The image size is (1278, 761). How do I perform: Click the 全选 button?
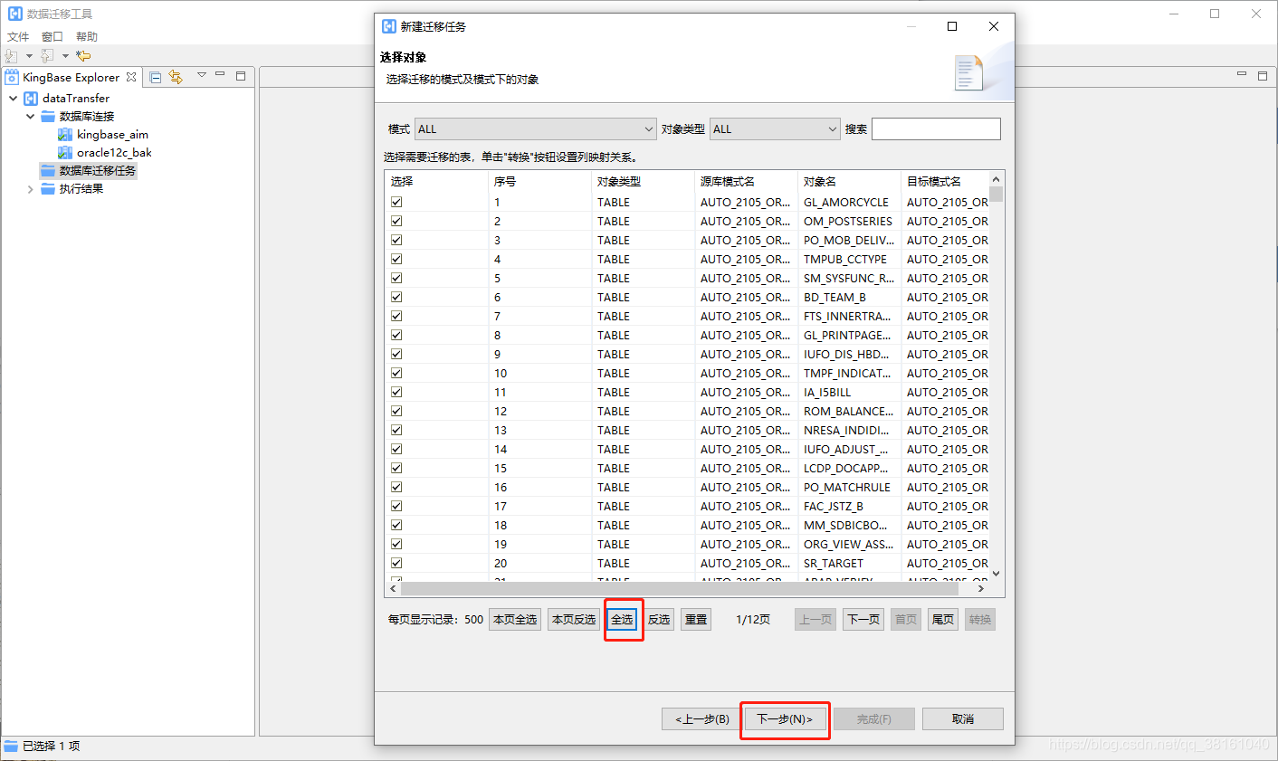(x=622, y=620)
